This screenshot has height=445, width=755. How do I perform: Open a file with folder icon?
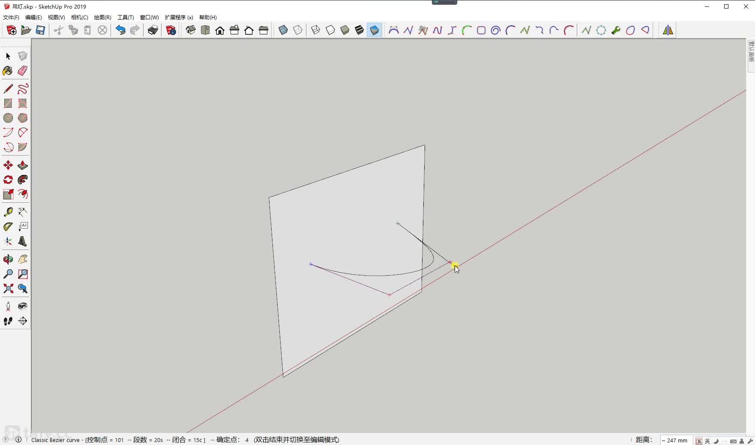26,30
